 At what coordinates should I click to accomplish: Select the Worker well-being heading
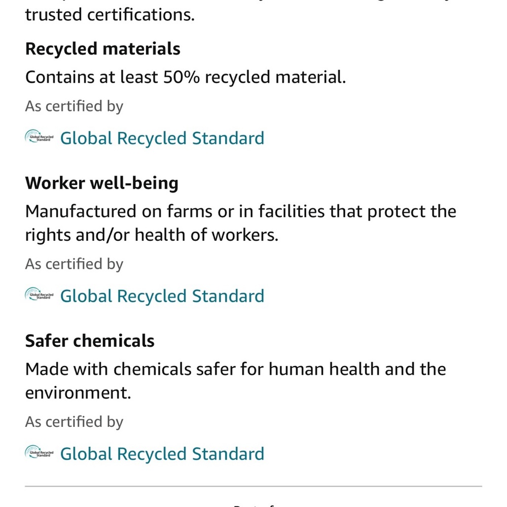click(x=102, y=184)
